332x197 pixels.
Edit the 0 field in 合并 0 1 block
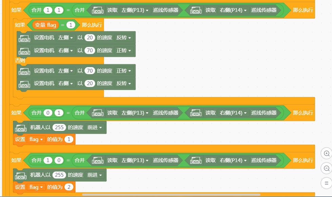pyautogui.click(x=48, y=113)
